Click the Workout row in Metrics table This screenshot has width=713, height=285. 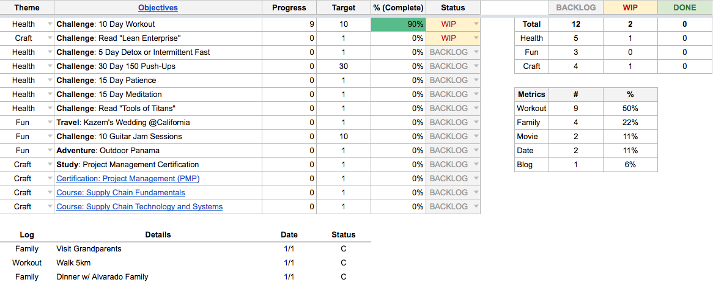click(531, 109)
